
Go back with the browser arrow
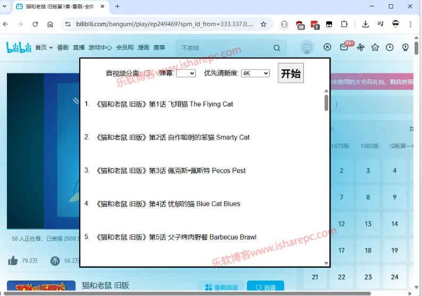[6, 24]
